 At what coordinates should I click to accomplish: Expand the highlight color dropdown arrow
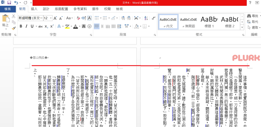[x=71, y=26]
